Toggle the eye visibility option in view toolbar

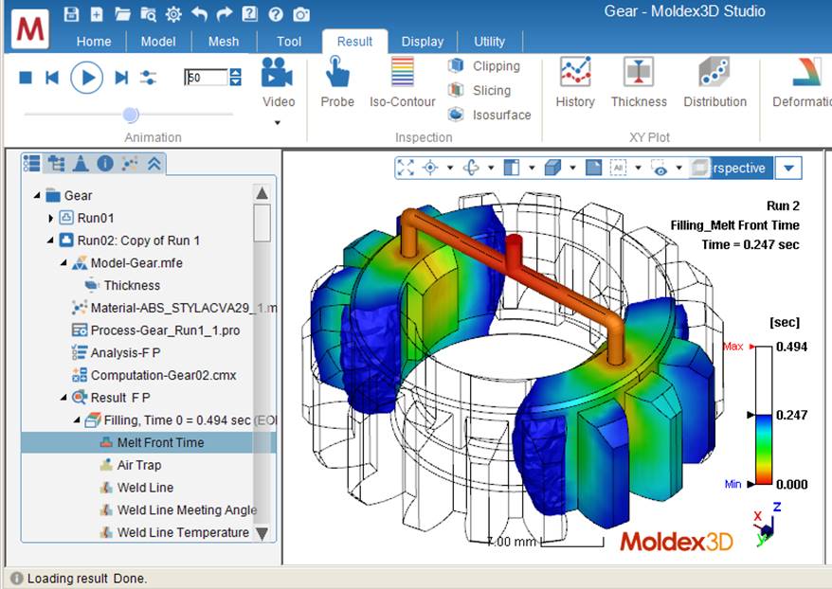coord(658,168)
